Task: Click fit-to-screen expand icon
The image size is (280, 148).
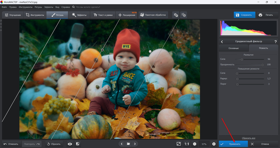Action: [179, 144]
